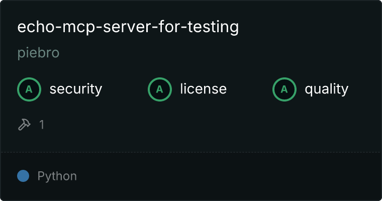Click the letter A next to license

(x=160, y=89)
